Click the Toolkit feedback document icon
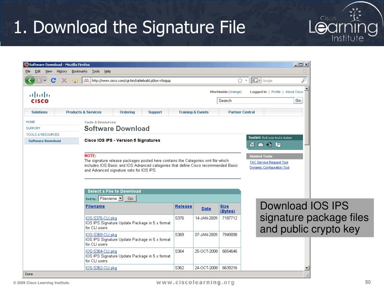 coord(278,145)
